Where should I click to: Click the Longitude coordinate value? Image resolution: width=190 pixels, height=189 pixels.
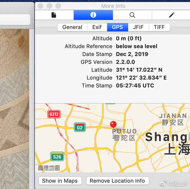[x=141, y=78]
